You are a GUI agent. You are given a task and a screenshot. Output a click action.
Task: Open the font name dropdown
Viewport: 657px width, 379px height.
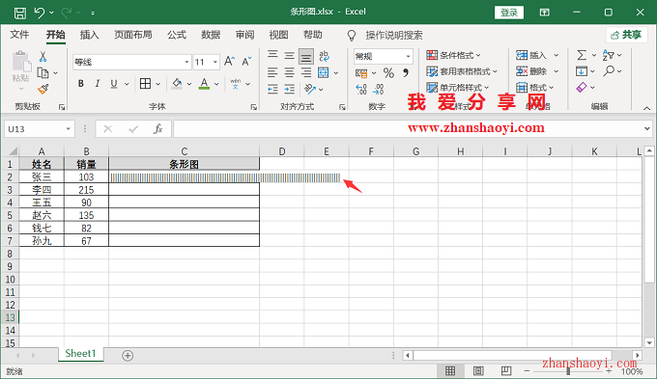click(x=186, y=62)
